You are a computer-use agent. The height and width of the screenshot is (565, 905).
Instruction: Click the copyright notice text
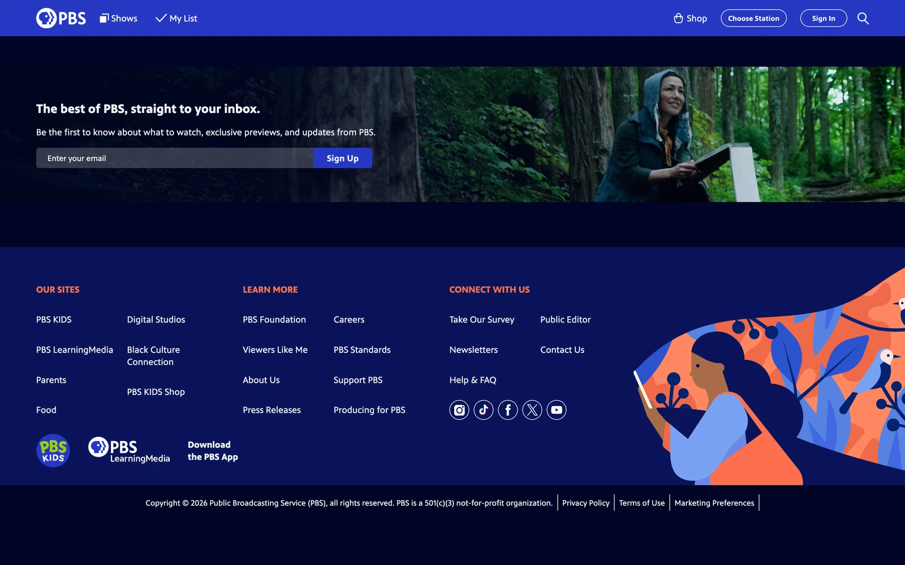click(x=349, y=503)
